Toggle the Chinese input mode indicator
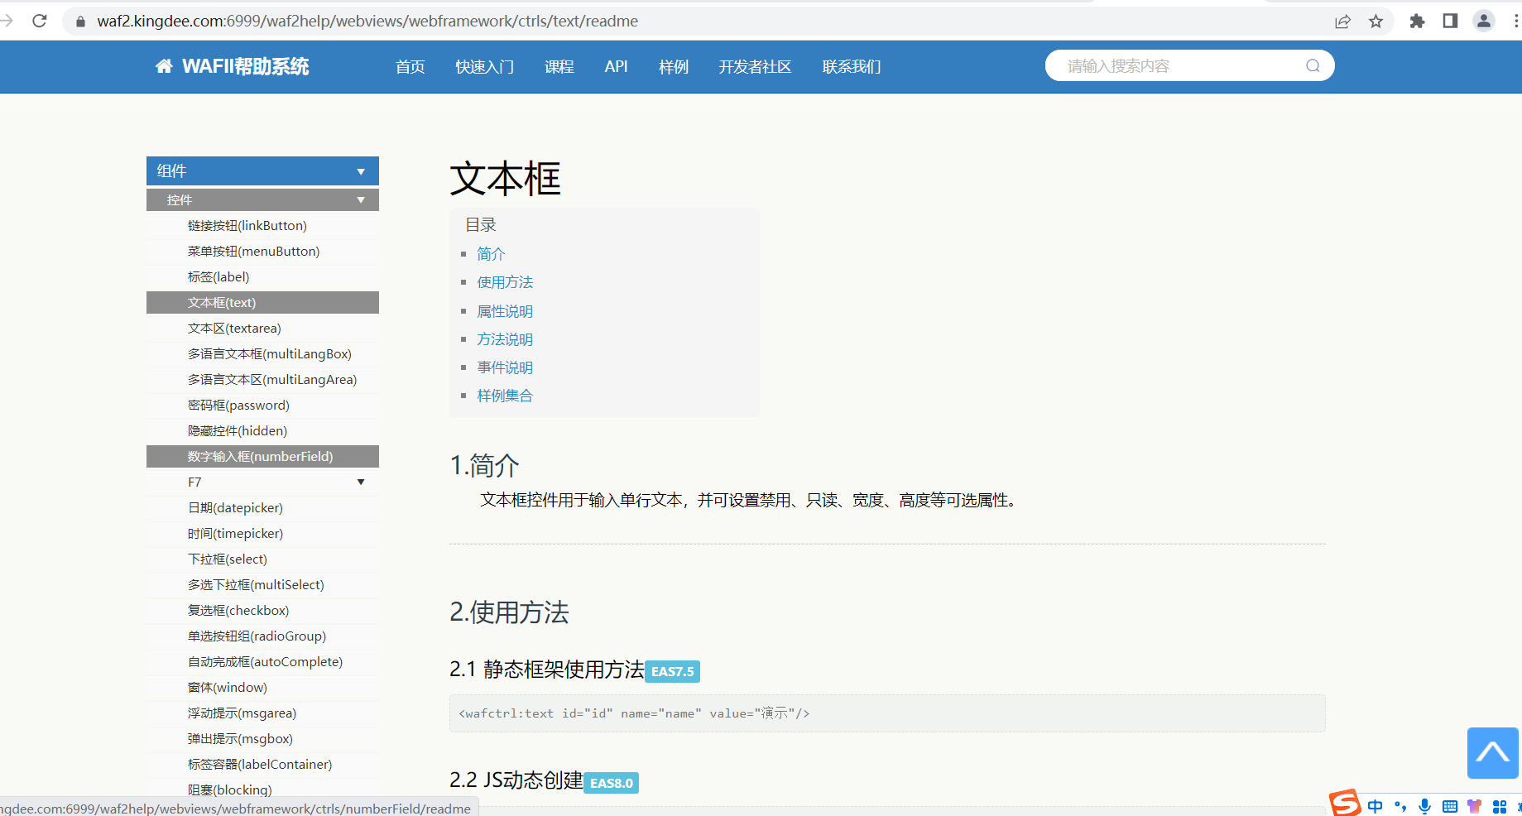This screenshot has height=816, width=1522. [1376, 806]
